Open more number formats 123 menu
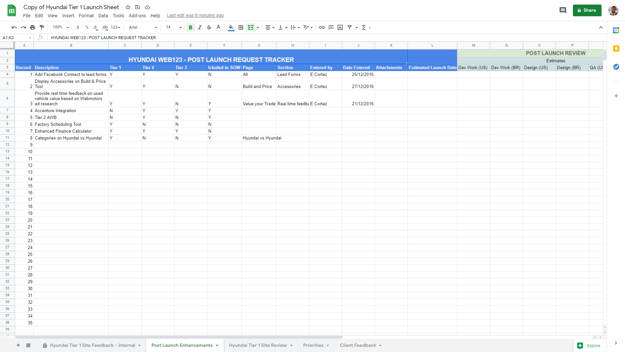The image size is (625, 352). click(116, 27)
